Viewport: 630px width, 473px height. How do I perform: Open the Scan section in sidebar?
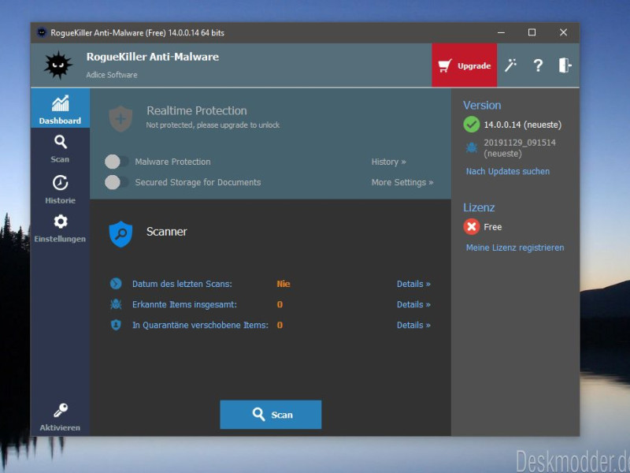61,149
